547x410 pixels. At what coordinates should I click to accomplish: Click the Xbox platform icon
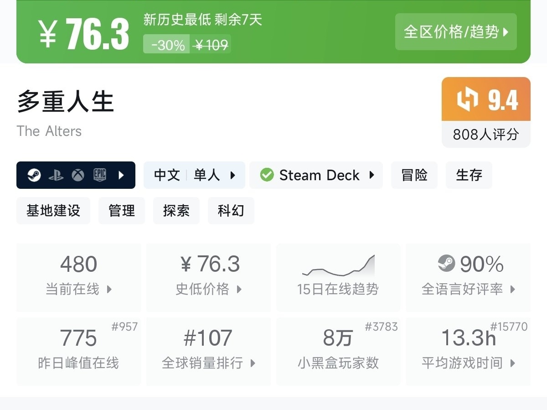[x=78, y=175]
